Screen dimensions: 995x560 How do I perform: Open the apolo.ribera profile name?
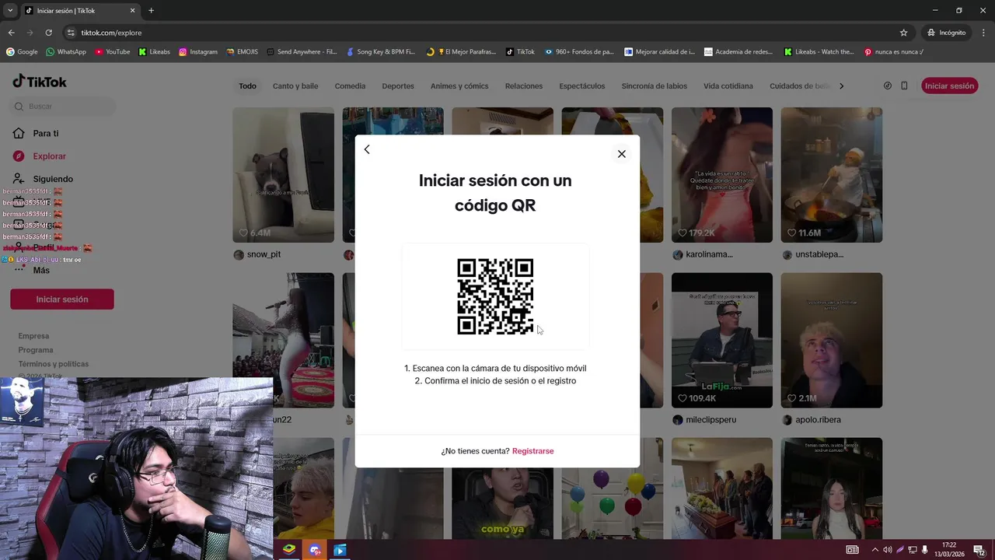pos(818,420)
